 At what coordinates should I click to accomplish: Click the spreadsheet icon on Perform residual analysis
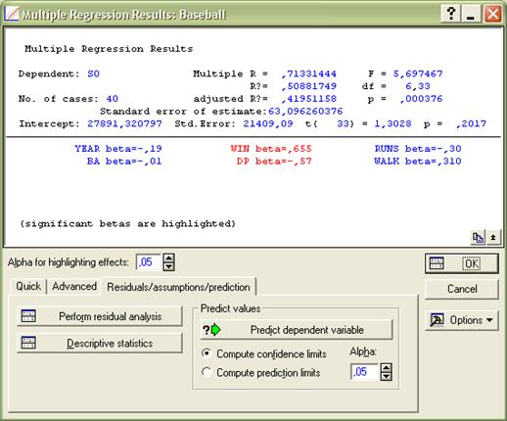pyautogui.click(x=28, y=316)
